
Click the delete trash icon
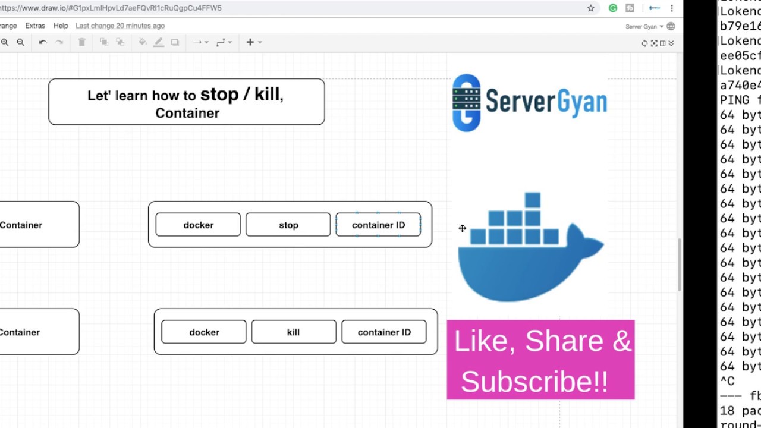tap(82, 42)
